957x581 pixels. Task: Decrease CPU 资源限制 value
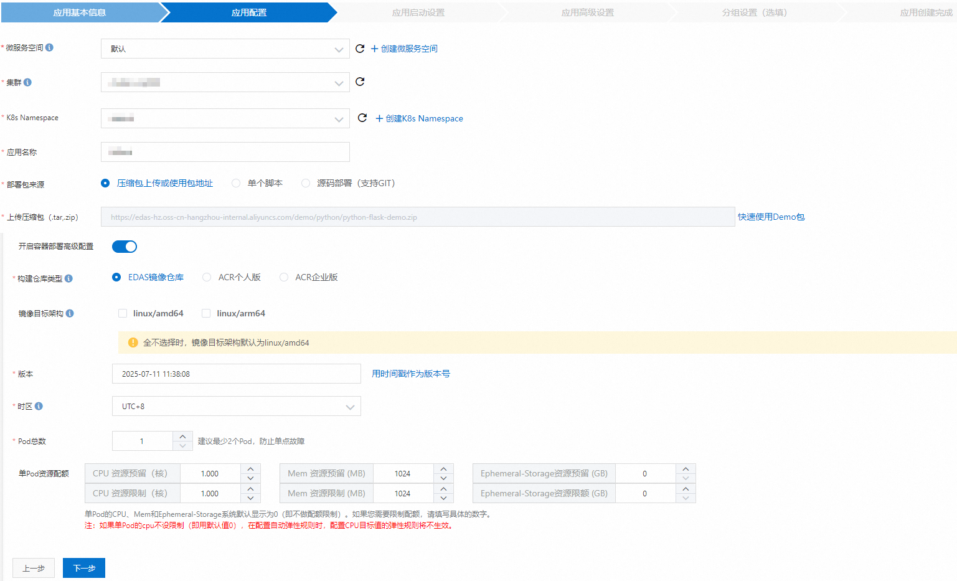(250, 498)
